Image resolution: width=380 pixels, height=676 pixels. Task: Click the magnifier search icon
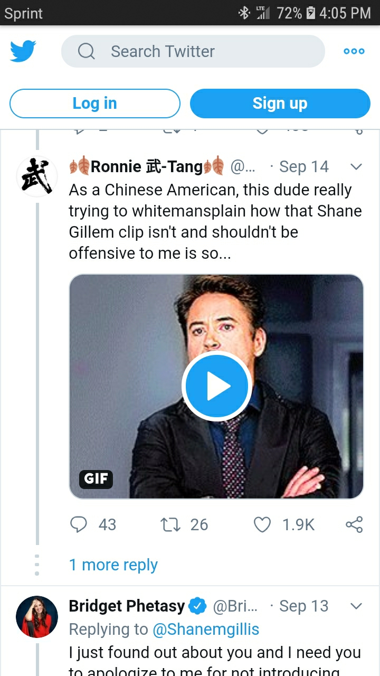click(x=86, y=51)
